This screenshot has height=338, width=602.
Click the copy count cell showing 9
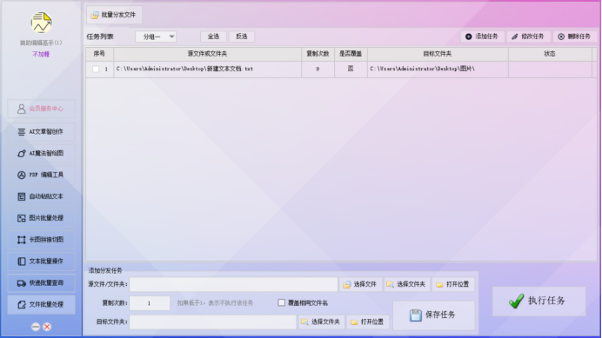click(318, 69)
